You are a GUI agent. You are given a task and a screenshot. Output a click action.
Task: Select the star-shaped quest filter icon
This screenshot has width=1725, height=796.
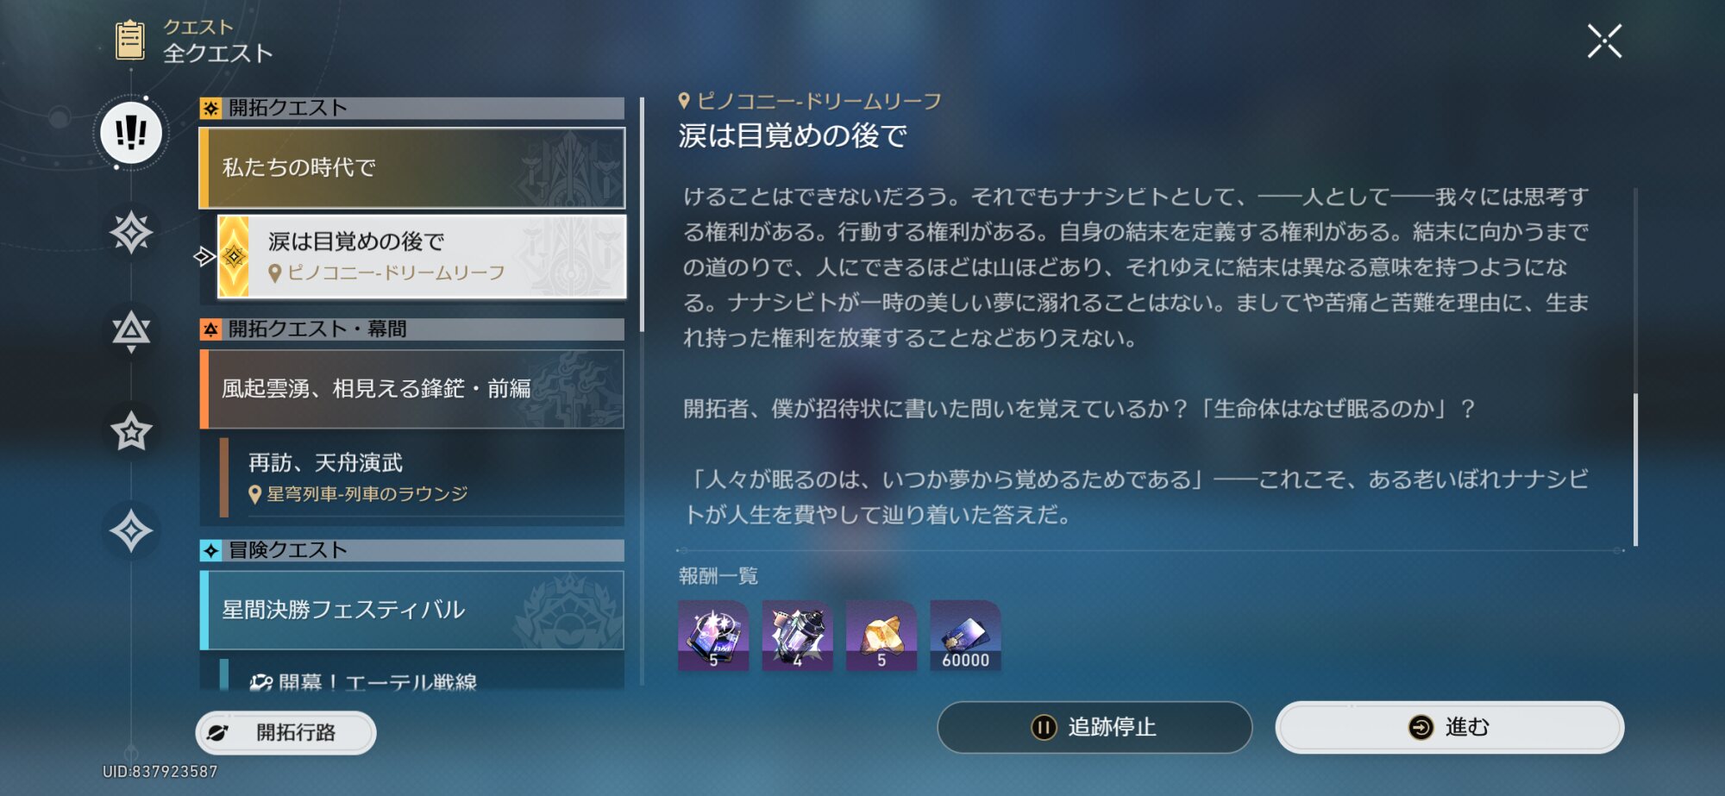point(131,431)
